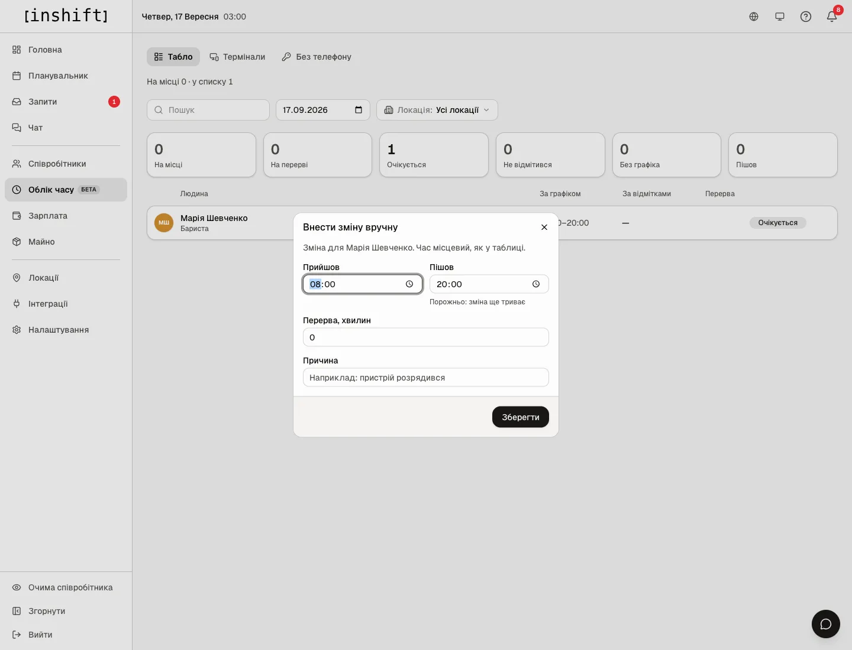
Task: Click the Очікується status badge in row
Action: click(x=778, y=223)
